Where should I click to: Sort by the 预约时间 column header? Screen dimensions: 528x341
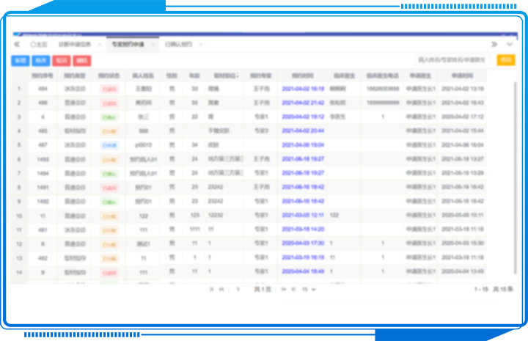tap(302, 76)
